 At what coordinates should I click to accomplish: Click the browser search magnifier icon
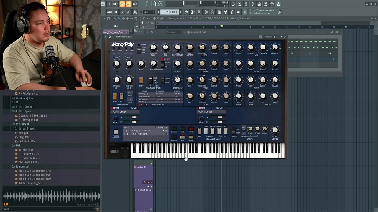pos(98,209)
